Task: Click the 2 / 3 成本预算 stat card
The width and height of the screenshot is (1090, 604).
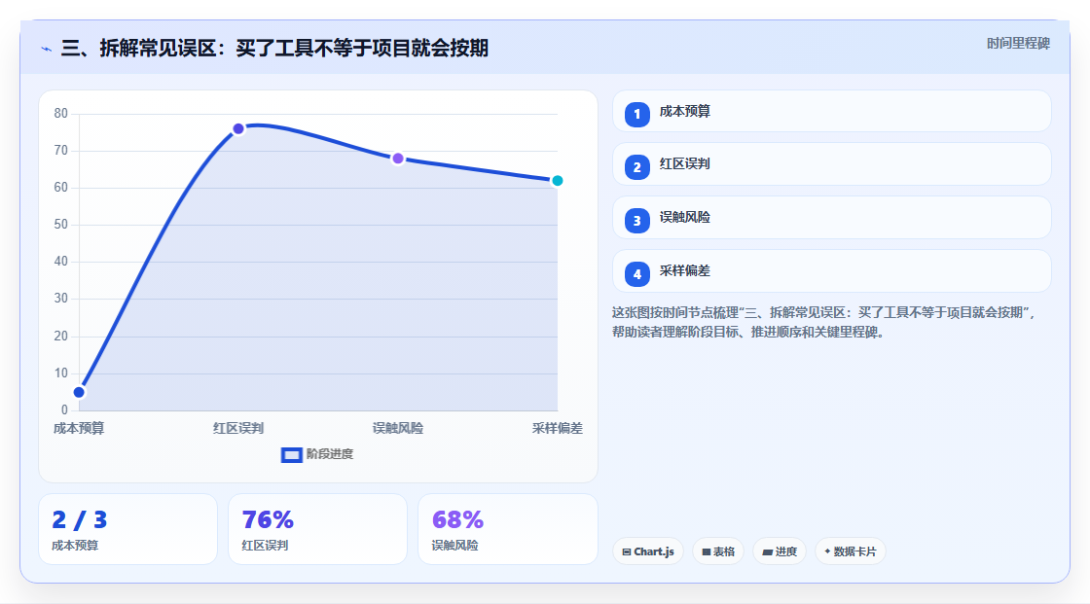Action: point(127,529)
